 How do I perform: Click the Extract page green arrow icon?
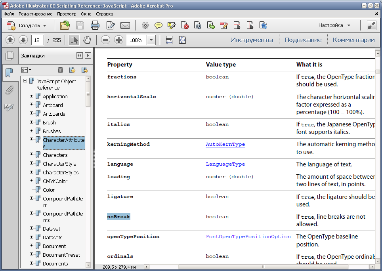pyautogui.click(x=211, y=25)
